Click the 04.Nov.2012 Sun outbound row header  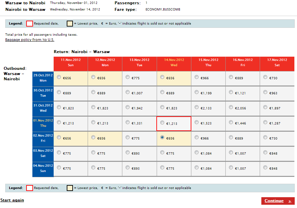43,169
